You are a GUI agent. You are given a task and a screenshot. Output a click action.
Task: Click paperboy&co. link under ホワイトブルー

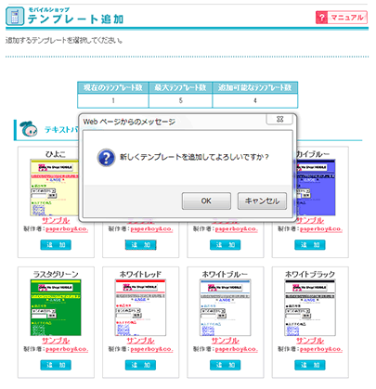pos(237,349)
